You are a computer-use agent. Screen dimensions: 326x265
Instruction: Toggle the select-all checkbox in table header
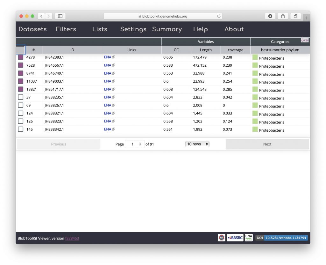21,50
